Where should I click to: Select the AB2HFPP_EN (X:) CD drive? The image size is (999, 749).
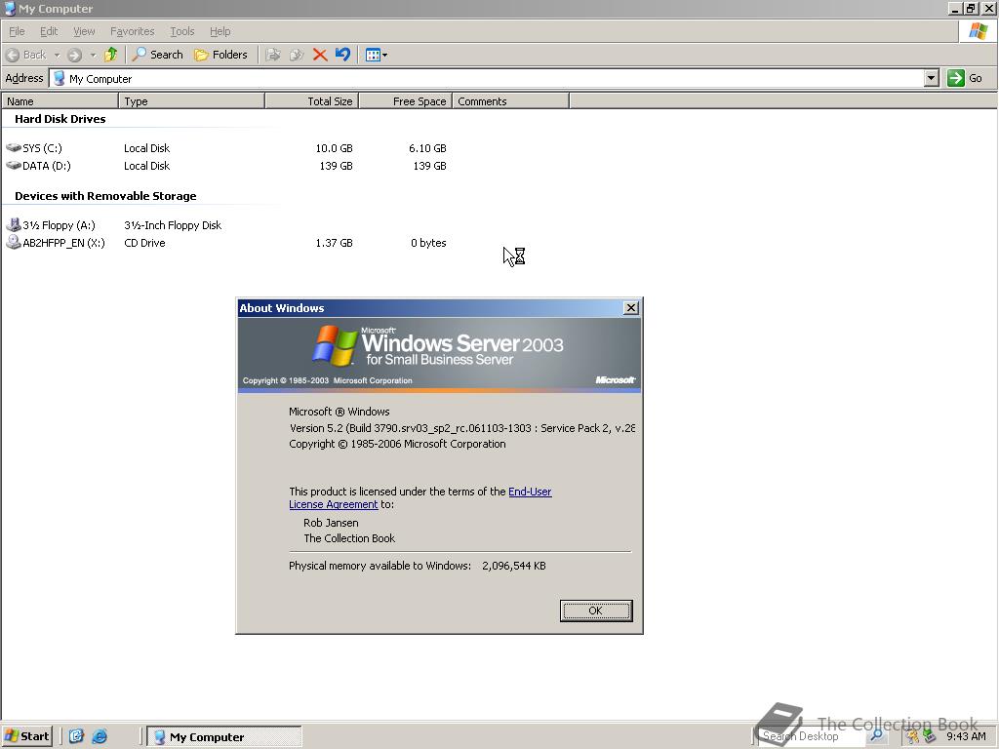click(56, 243)
